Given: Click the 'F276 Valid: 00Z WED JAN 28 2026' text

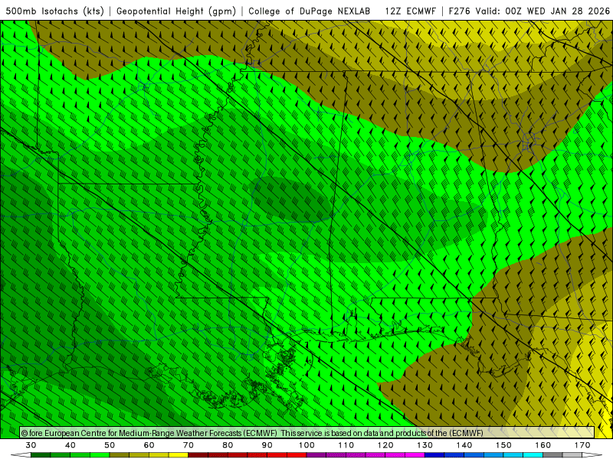Looking at the screenshot, I should (529, 11).
